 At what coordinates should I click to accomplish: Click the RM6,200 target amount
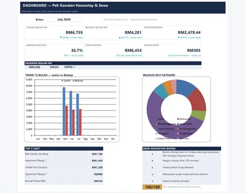click(x=34, y=67)
